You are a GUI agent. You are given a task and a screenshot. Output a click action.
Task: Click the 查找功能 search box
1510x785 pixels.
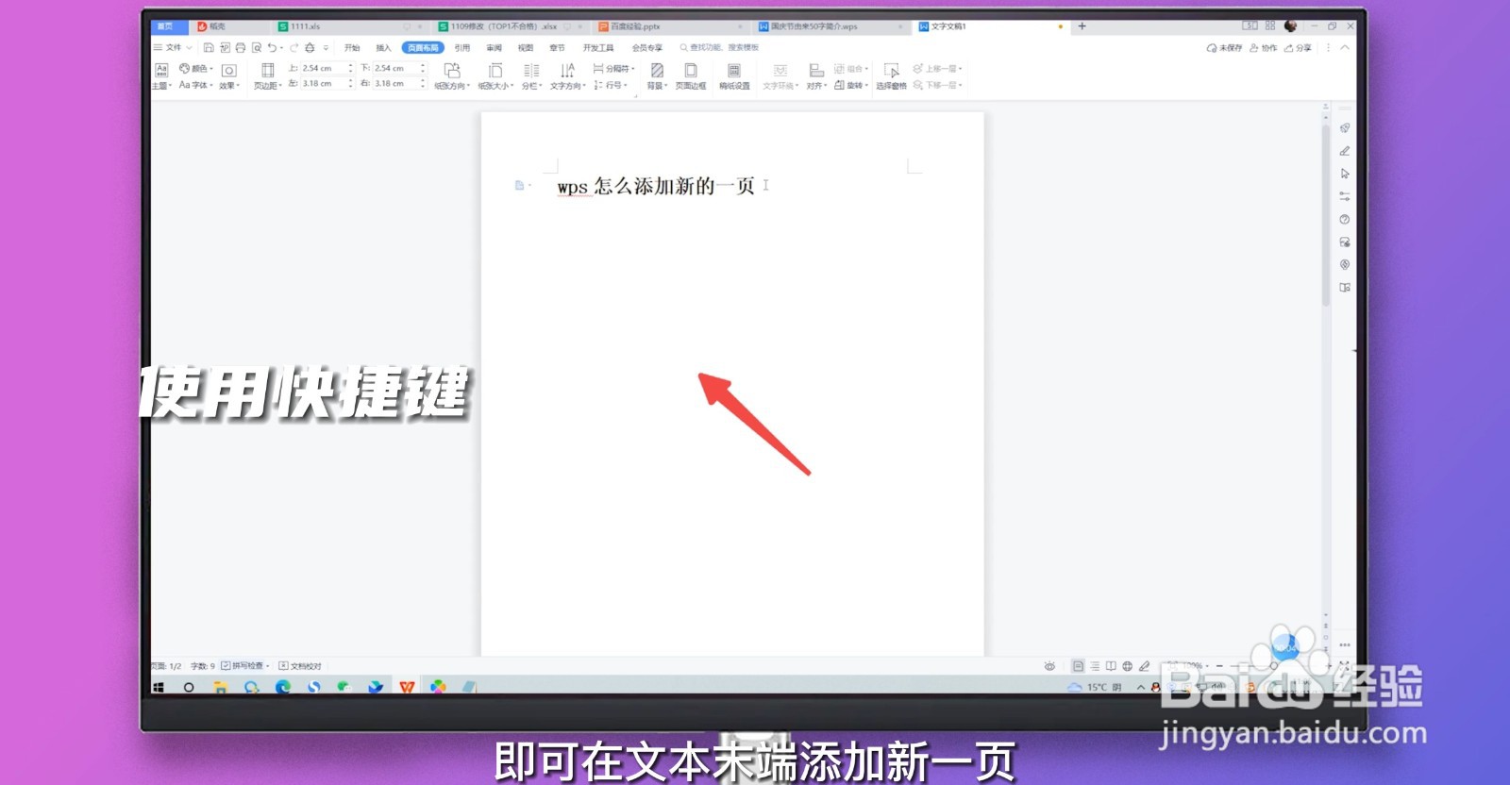720,47
